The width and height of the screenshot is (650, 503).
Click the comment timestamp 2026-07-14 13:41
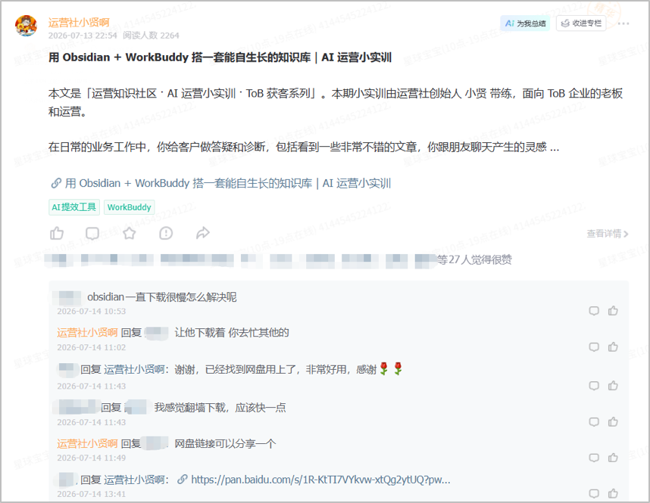(x=91, y=494)
